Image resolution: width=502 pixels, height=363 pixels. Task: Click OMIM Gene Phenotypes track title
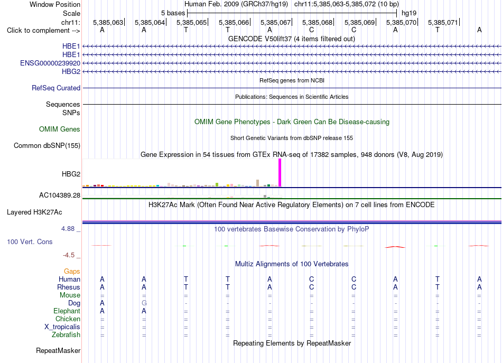[292, 122]
